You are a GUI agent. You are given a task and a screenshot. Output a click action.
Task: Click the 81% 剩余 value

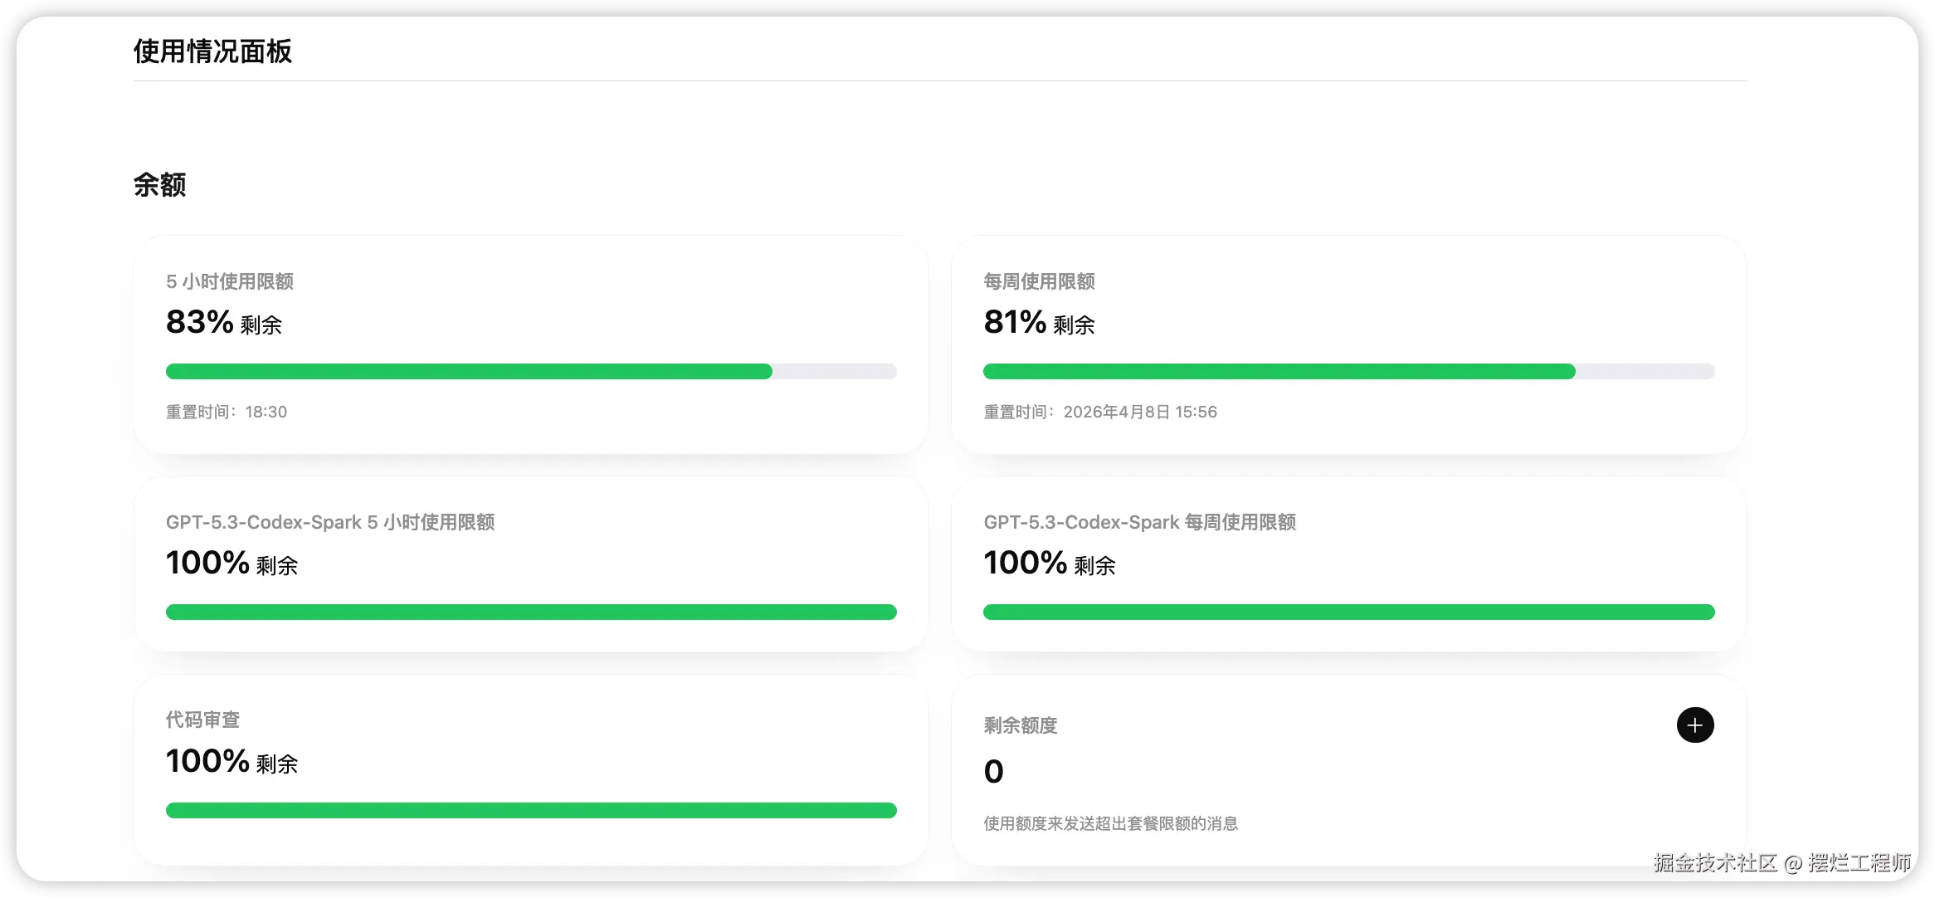point(1039,322)
